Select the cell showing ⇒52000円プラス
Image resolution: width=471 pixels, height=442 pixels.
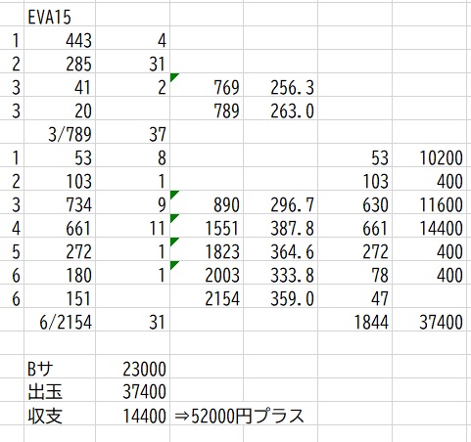239,415
